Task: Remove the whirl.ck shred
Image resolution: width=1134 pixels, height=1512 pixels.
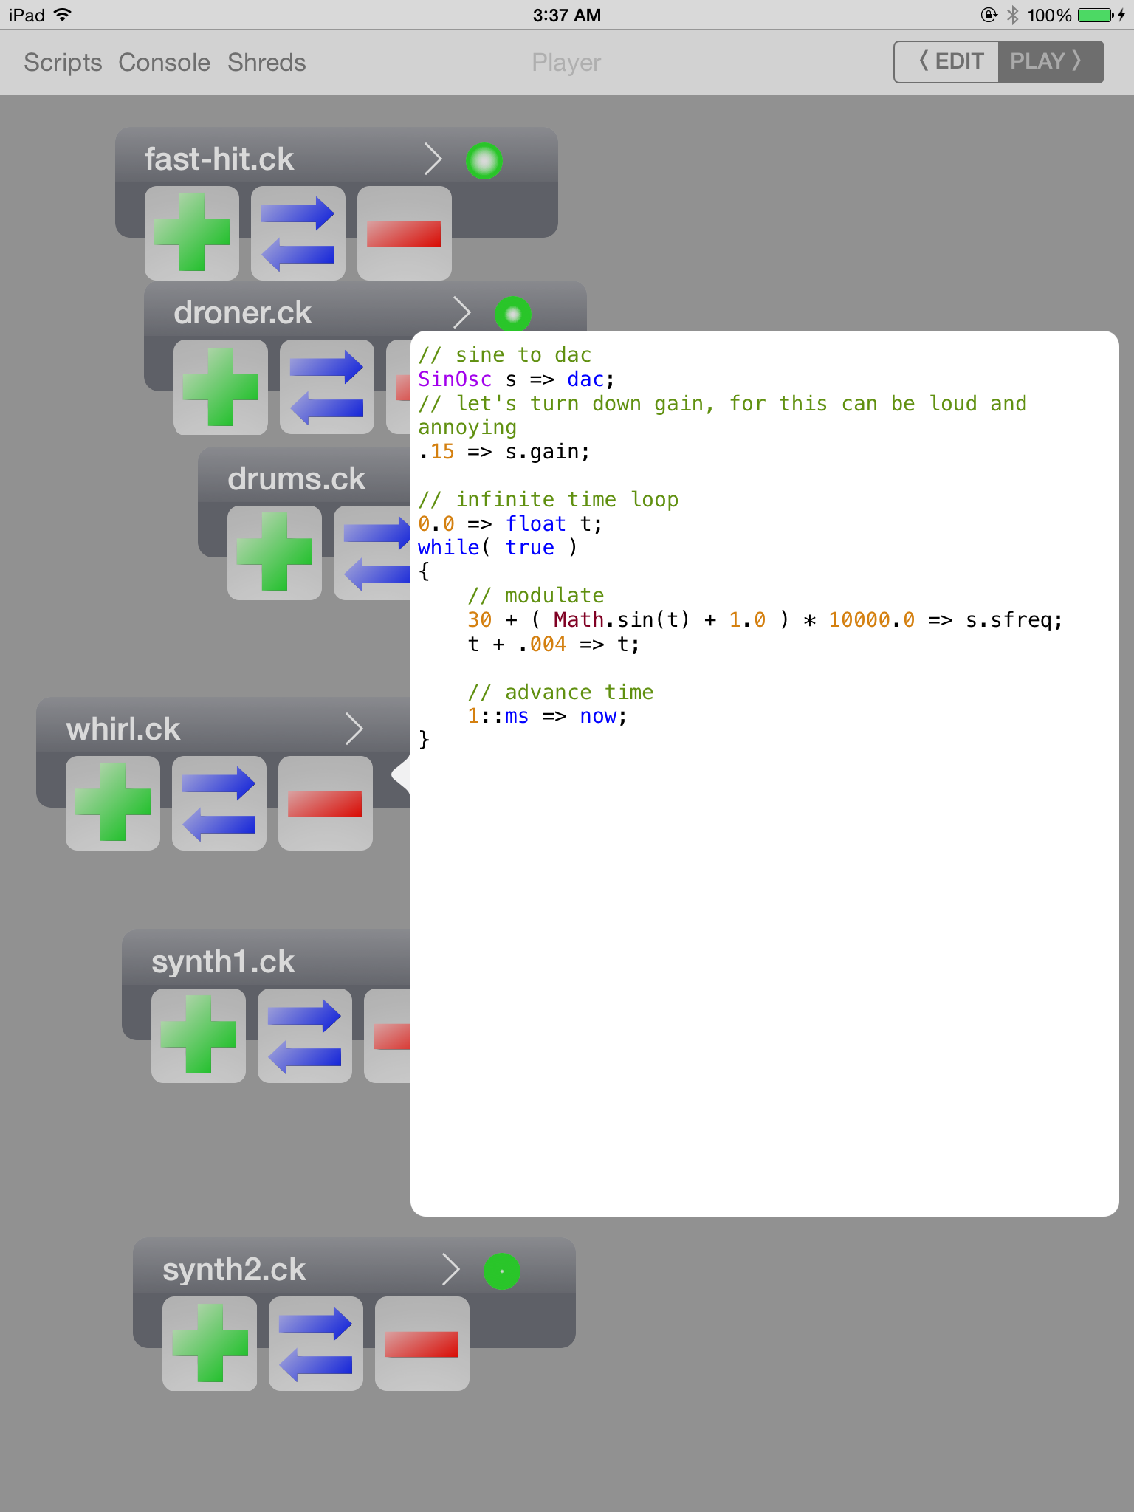Action: tap(325, 803)
